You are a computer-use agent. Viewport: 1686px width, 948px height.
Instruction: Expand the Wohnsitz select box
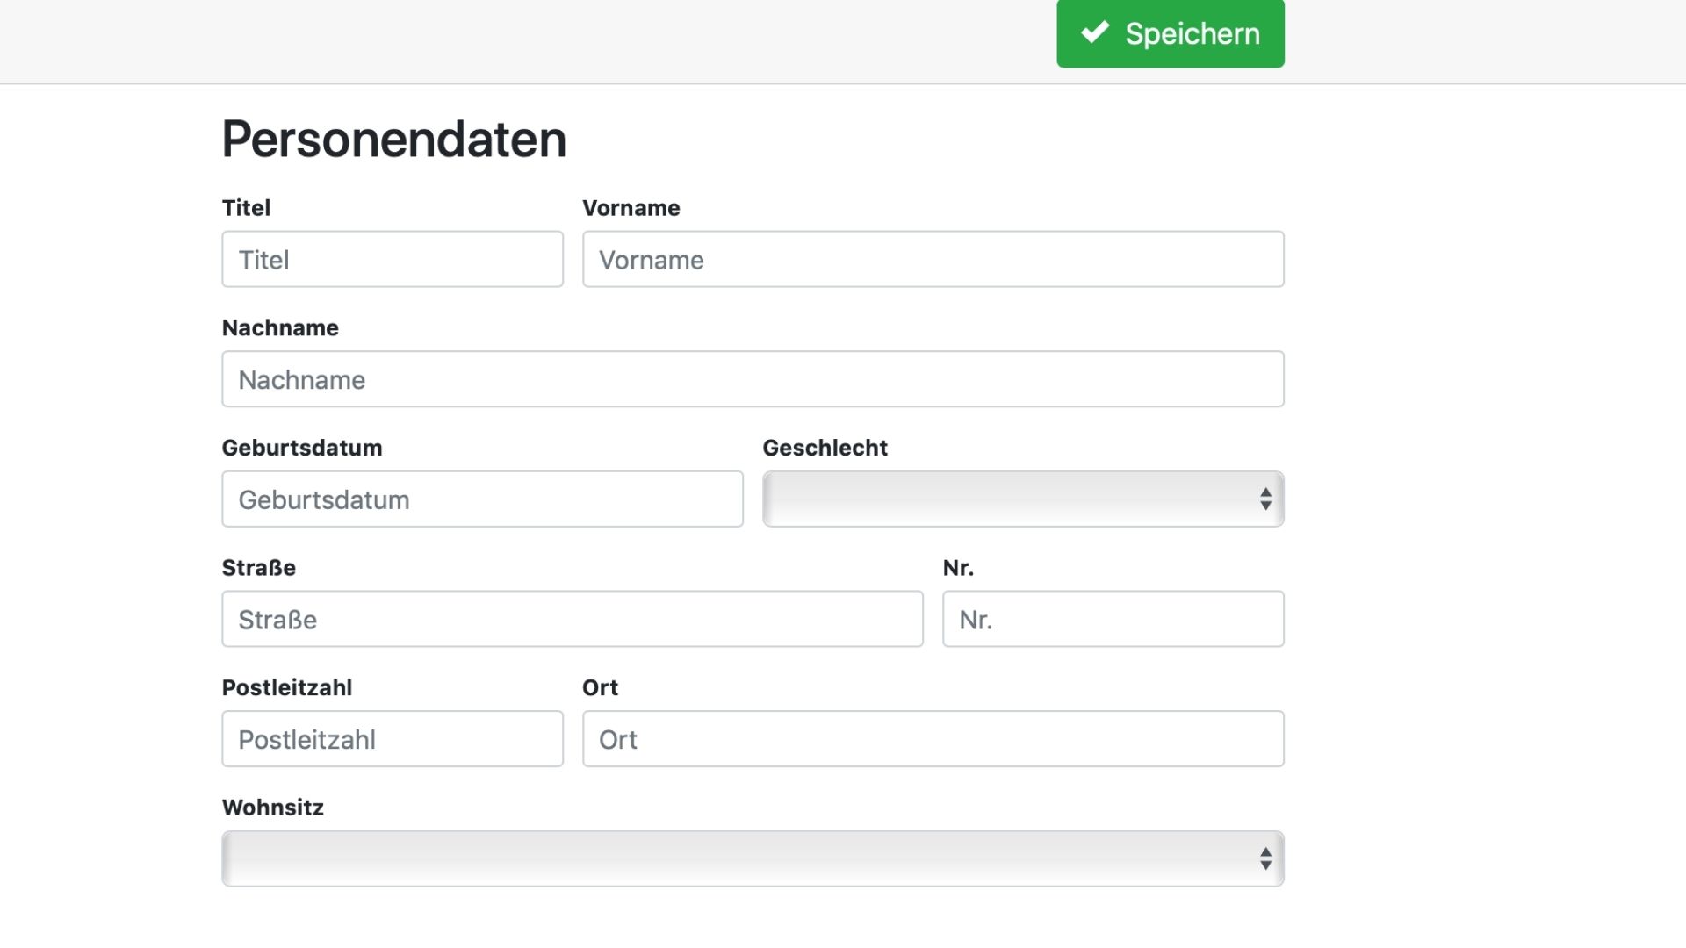(753, 858)
